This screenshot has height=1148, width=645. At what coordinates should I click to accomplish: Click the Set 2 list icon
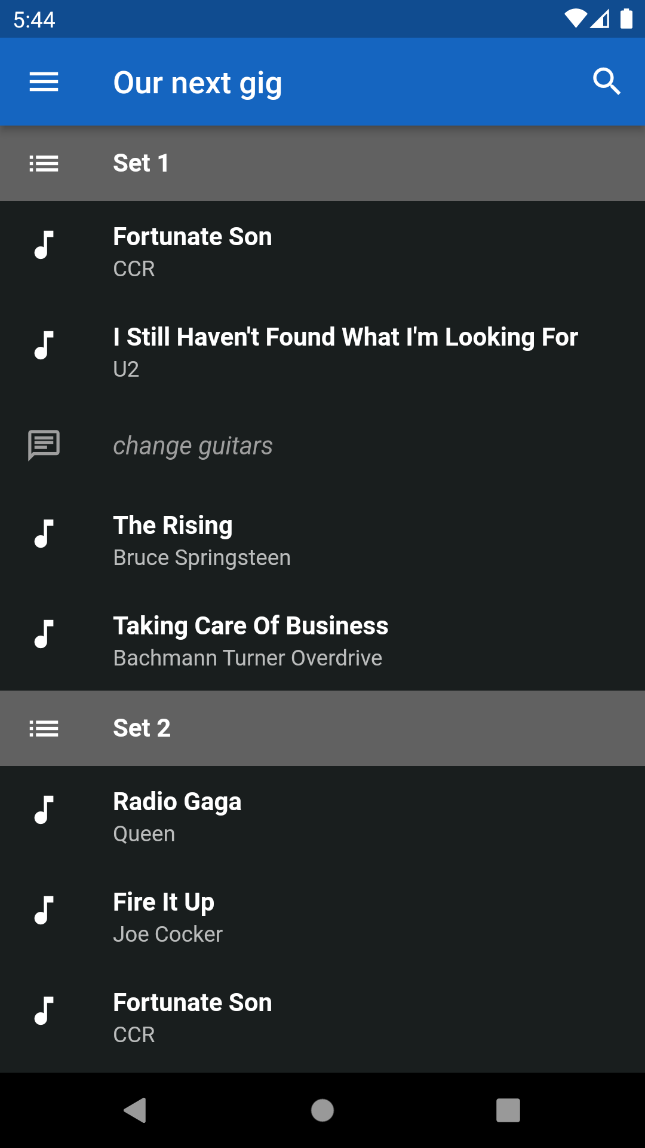tap(44, 728)
